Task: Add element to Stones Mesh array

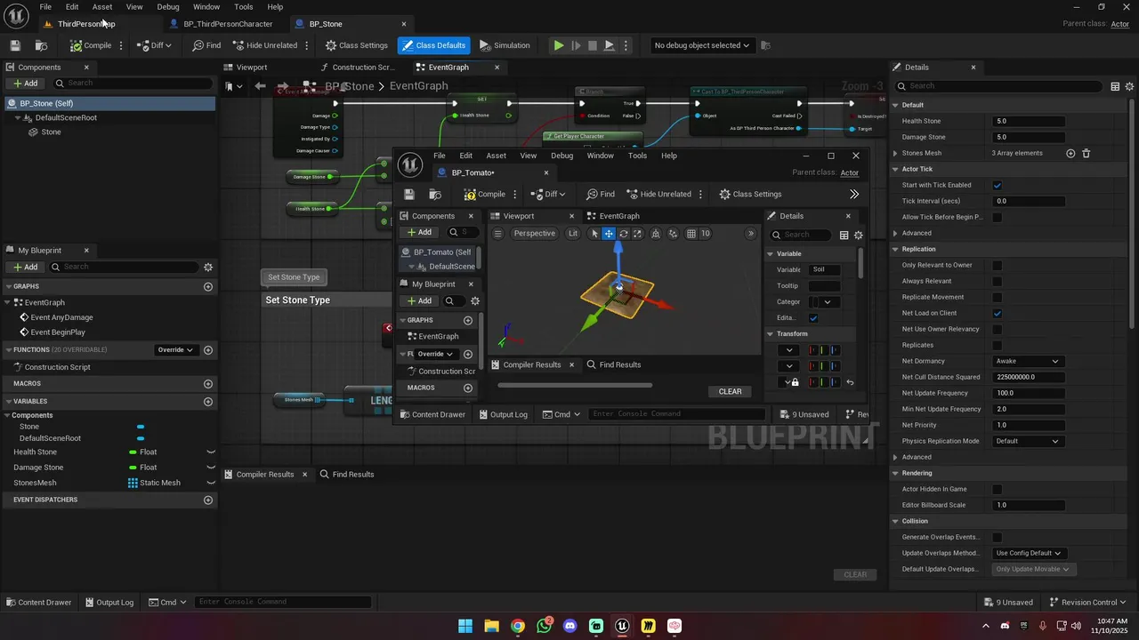Action: [1070, 153]
